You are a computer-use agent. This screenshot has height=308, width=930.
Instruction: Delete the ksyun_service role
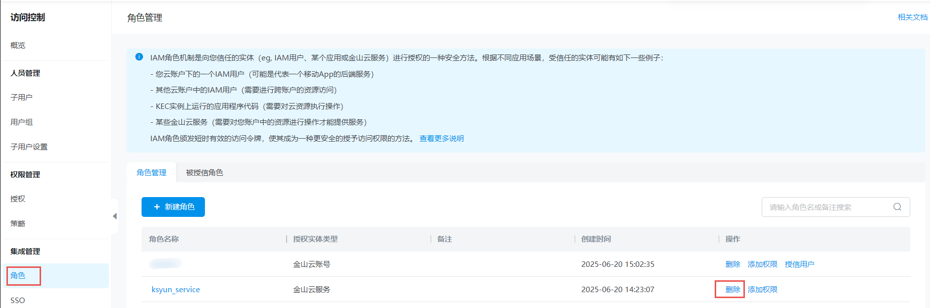(x=733, y=290)
